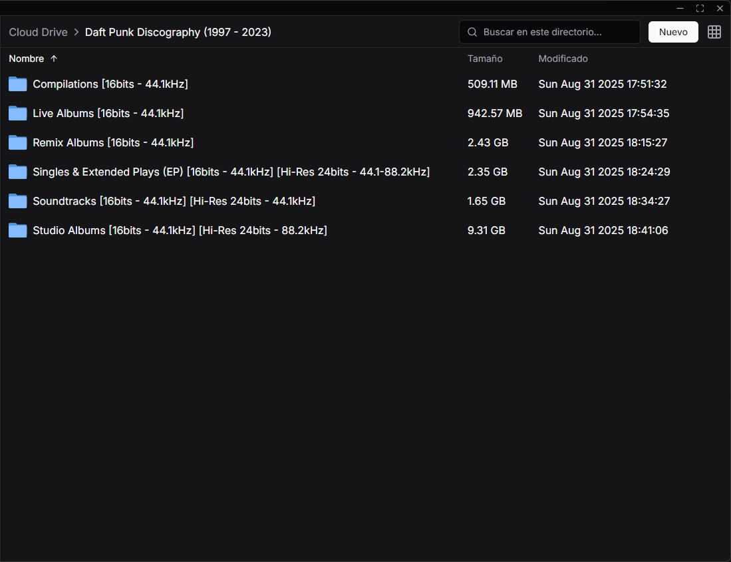Click the 17:54:35 modified date

coord(604,113)
